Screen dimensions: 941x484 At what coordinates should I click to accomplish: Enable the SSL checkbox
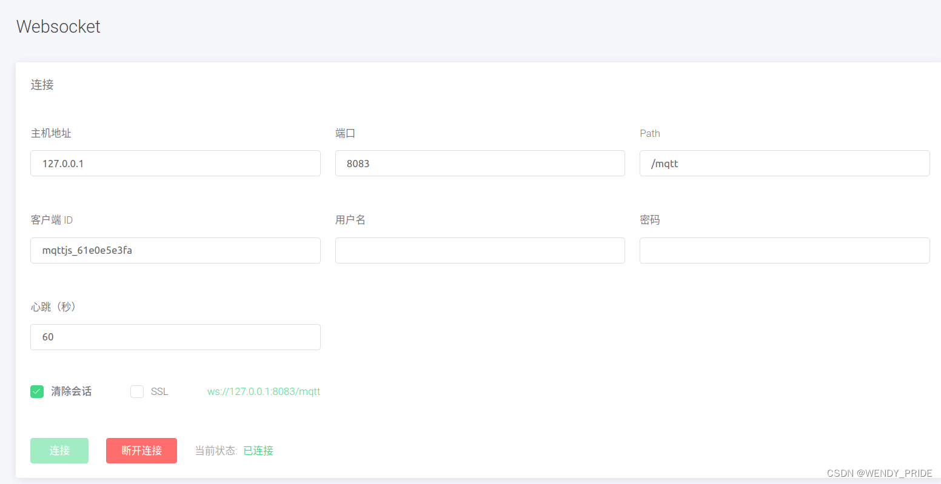[136, 391]
